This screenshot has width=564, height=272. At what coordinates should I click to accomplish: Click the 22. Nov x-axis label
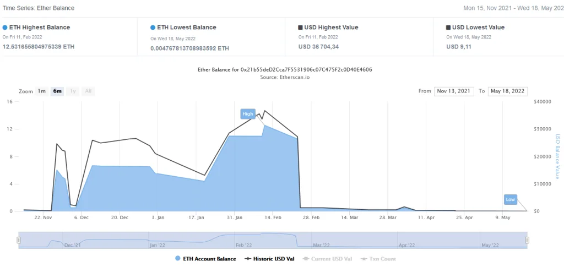coord(44,217)
